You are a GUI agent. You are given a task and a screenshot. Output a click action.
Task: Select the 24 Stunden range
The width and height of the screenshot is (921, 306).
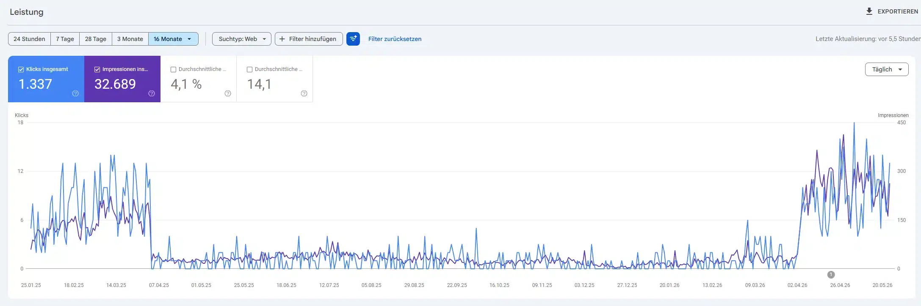coord(29,39)
